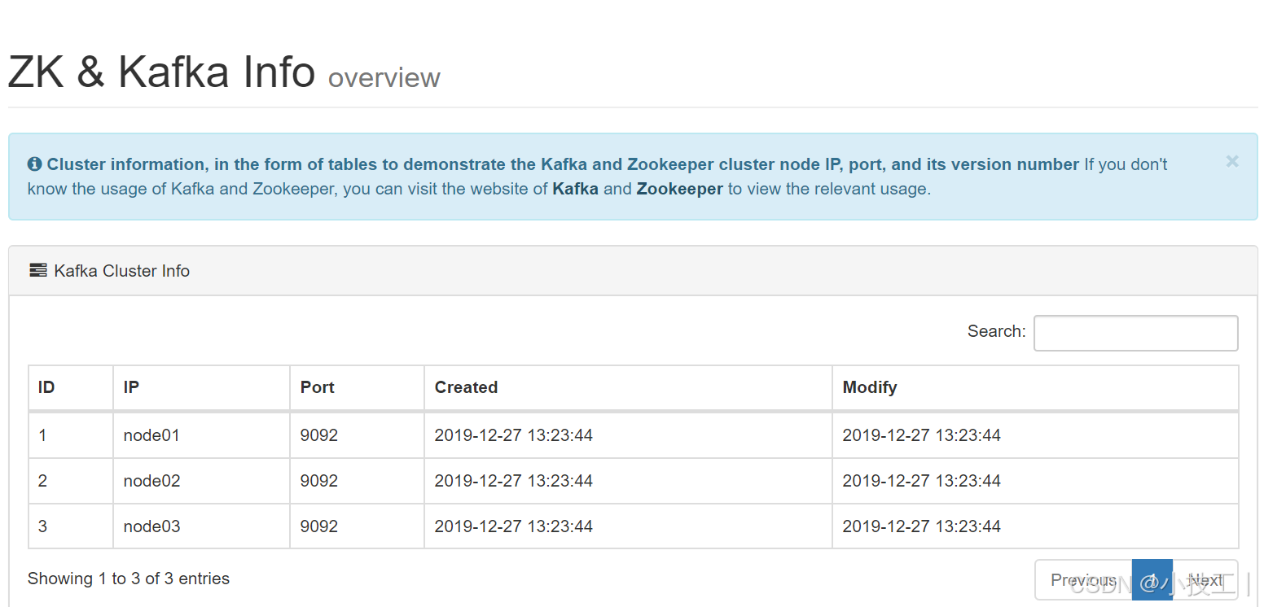1264x607 pixels.
Task: Select the node01 table cell
Action: [x=201, y=435]
